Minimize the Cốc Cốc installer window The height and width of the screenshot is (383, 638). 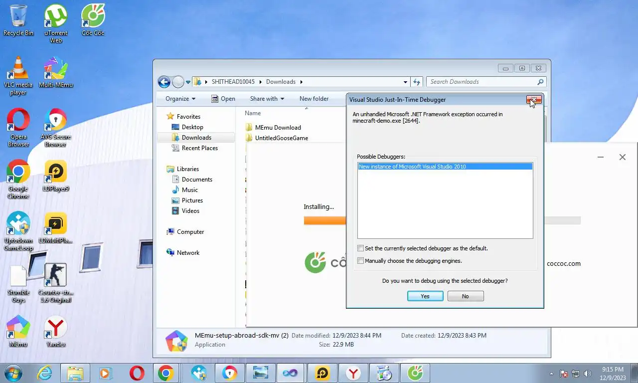pos(601,157)
